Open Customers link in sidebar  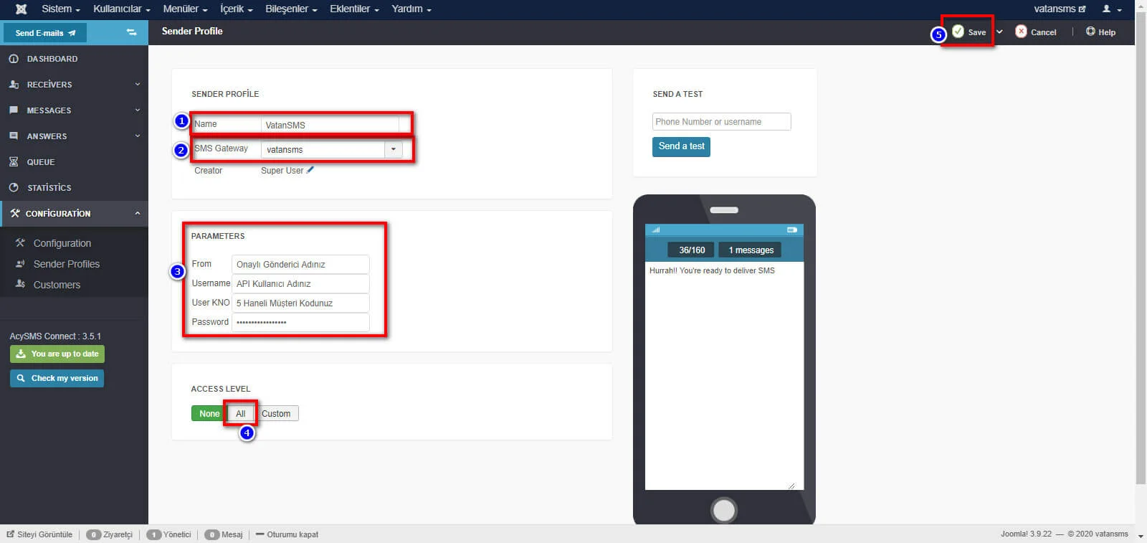[x=57, y=285]
